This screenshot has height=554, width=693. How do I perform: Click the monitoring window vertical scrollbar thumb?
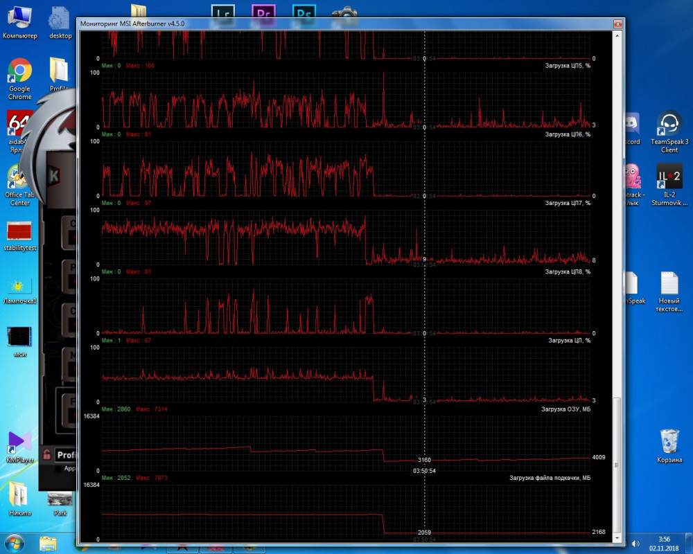618,464
